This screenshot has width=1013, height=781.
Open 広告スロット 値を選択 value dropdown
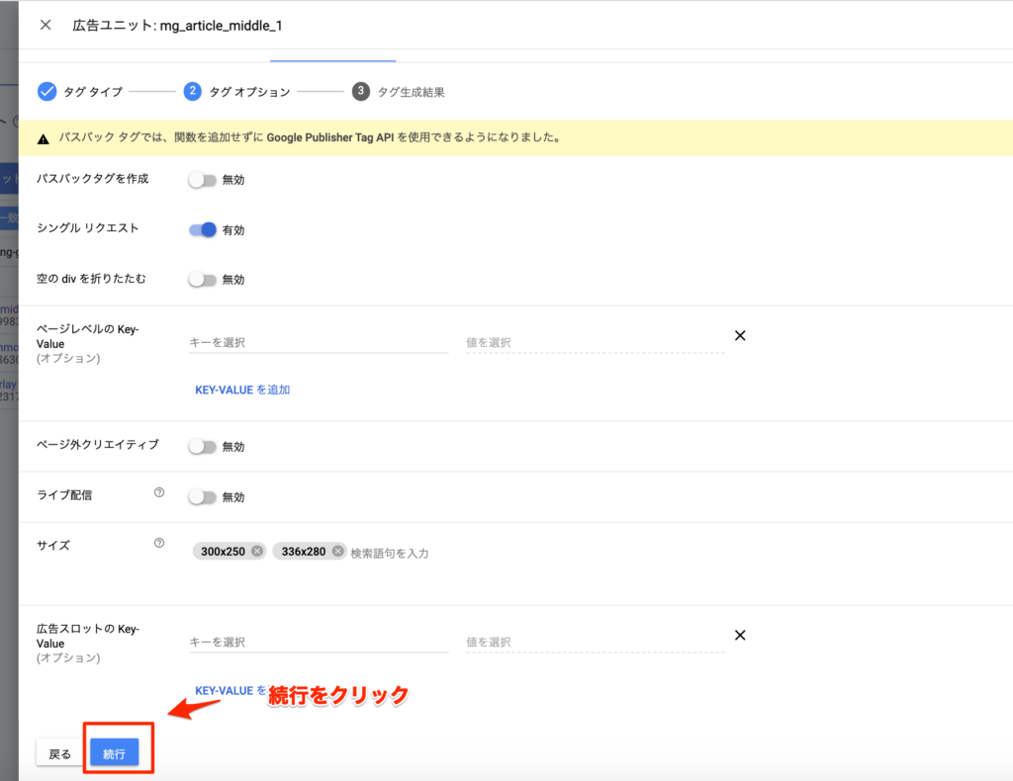pos(595,642)
